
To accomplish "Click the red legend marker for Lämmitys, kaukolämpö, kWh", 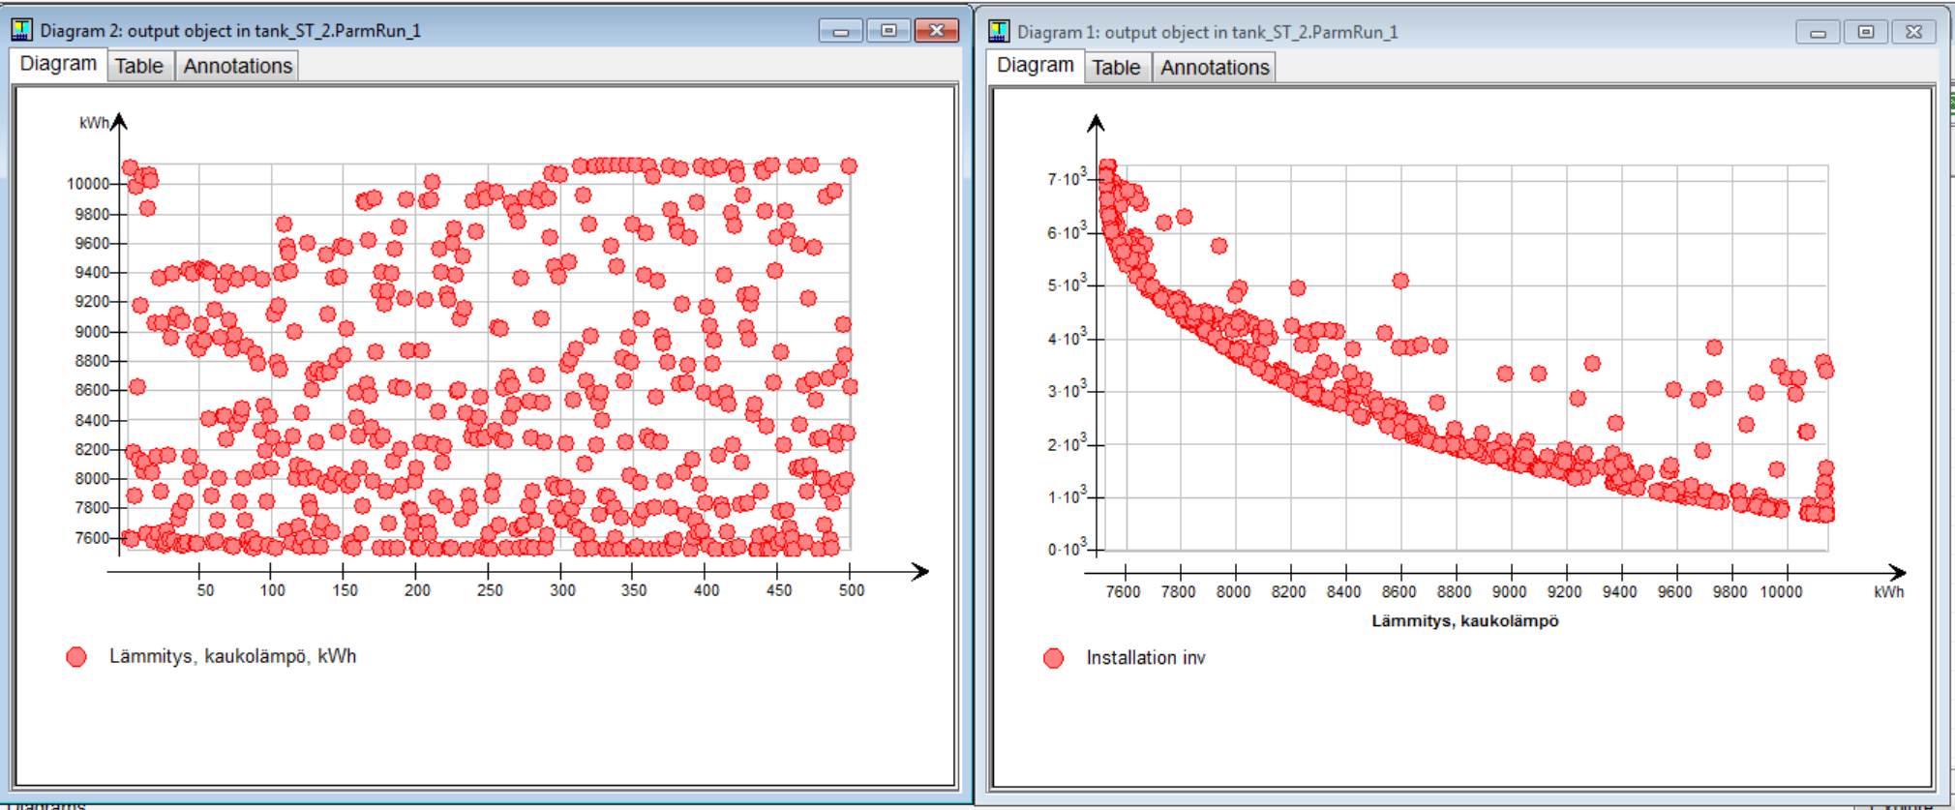I will click(x=76, y=657).
